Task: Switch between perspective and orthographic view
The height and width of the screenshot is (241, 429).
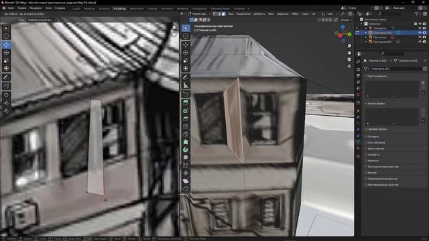Action: pos(349,66)
